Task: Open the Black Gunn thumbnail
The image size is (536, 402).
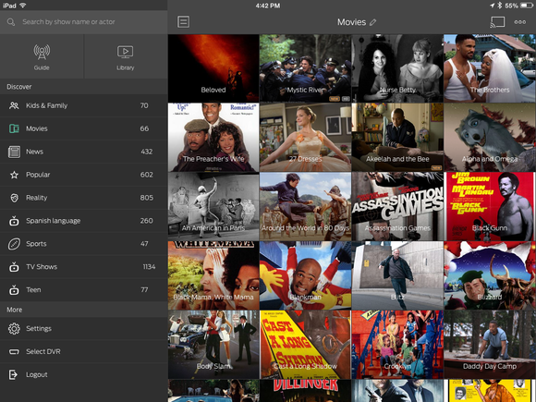Action: point(490,206)
